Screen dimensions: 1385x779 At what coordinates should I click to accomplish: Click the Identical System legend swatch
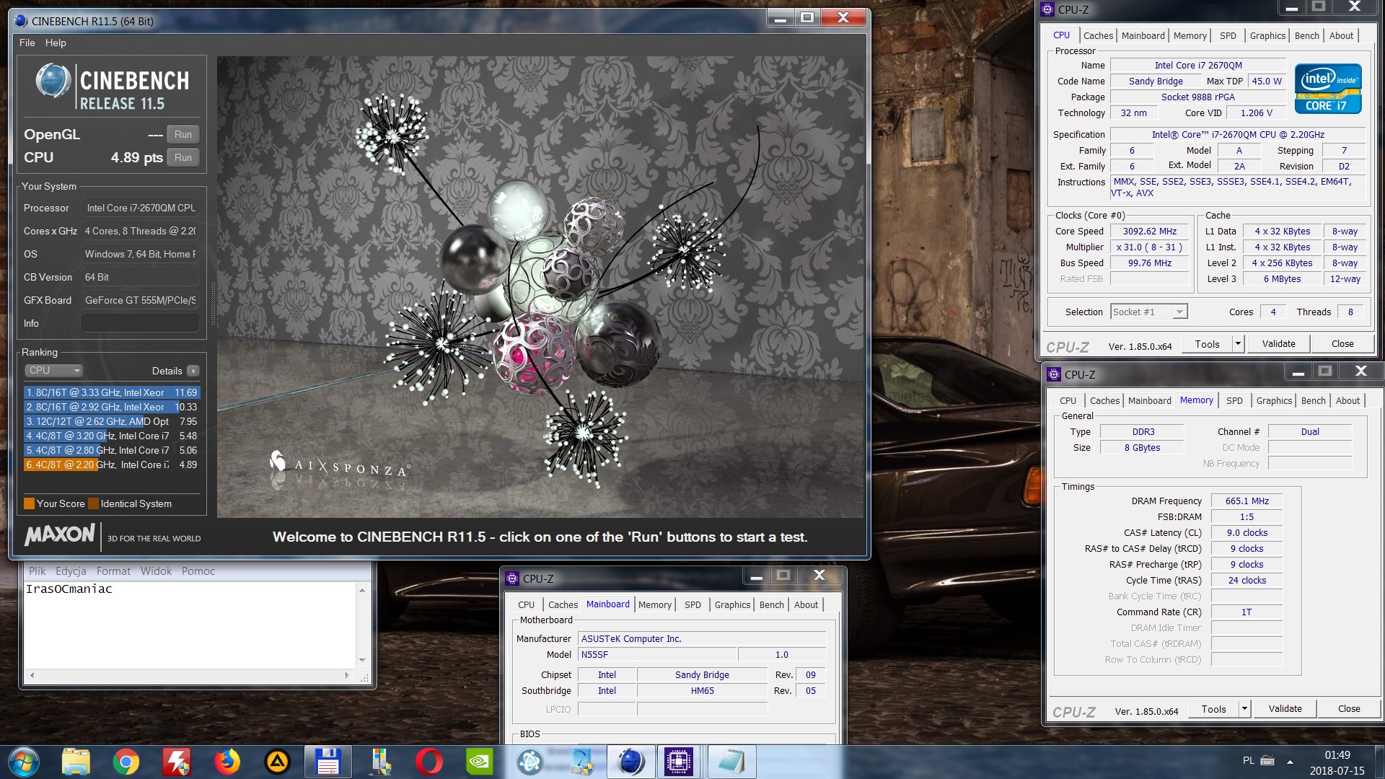pyautogui.click(x=93, y=503)
